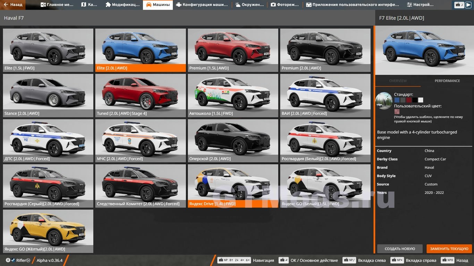Click the large F7 Elite preview image
The height and width of the screenshot is (266, 474).
click(425, 50)
